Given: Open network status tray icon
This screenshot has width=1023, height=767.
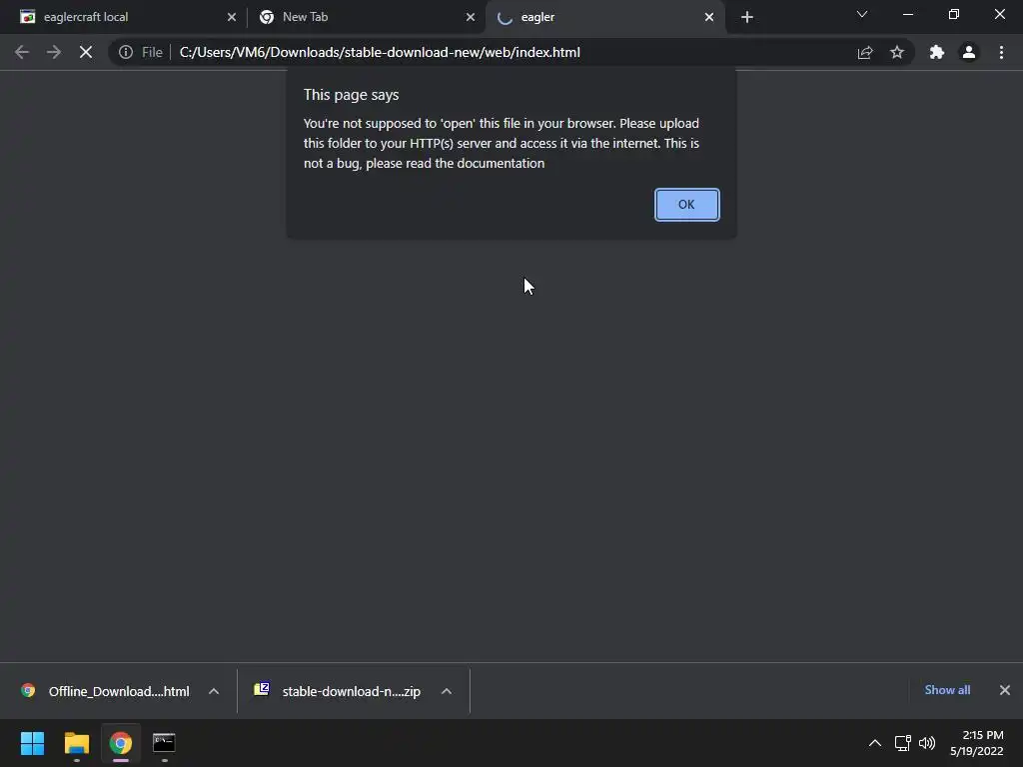Looking at the screenshot, I should click(x=902, y=743).
